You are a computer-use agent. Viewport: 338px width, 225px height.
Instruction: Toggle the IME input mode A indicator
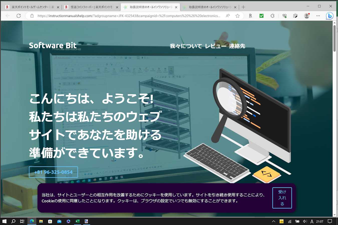pos(312,221)
